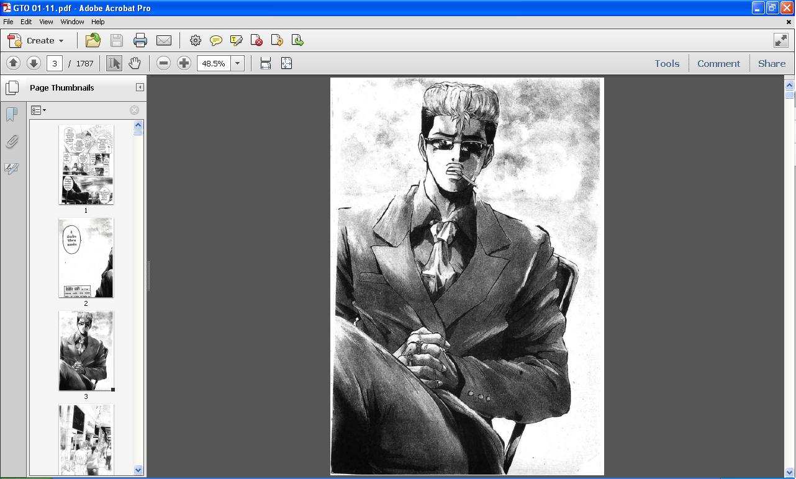Open the Tools pane
This screenshot has height=479, width=796.
(x=667, y=63)
